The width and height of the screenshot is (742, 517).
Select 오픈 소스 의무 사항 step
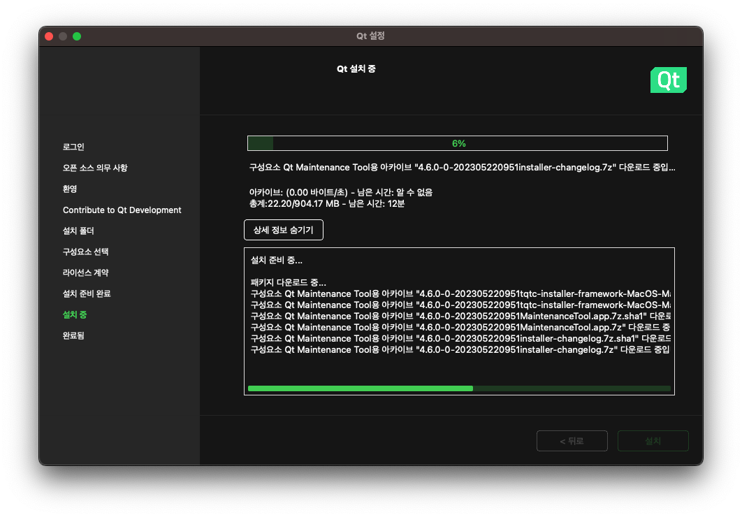click(x=95, y=168)
